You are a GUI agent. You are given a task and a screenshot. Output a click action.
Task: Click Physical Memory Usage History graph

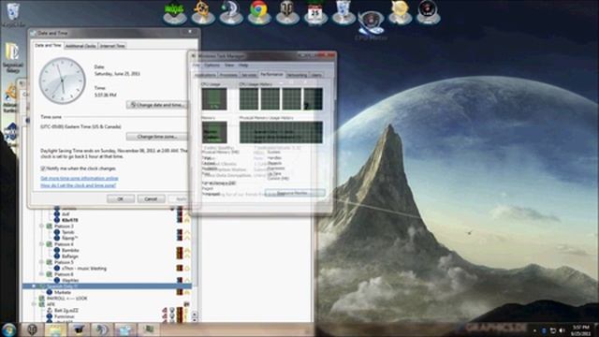point(281,132)
